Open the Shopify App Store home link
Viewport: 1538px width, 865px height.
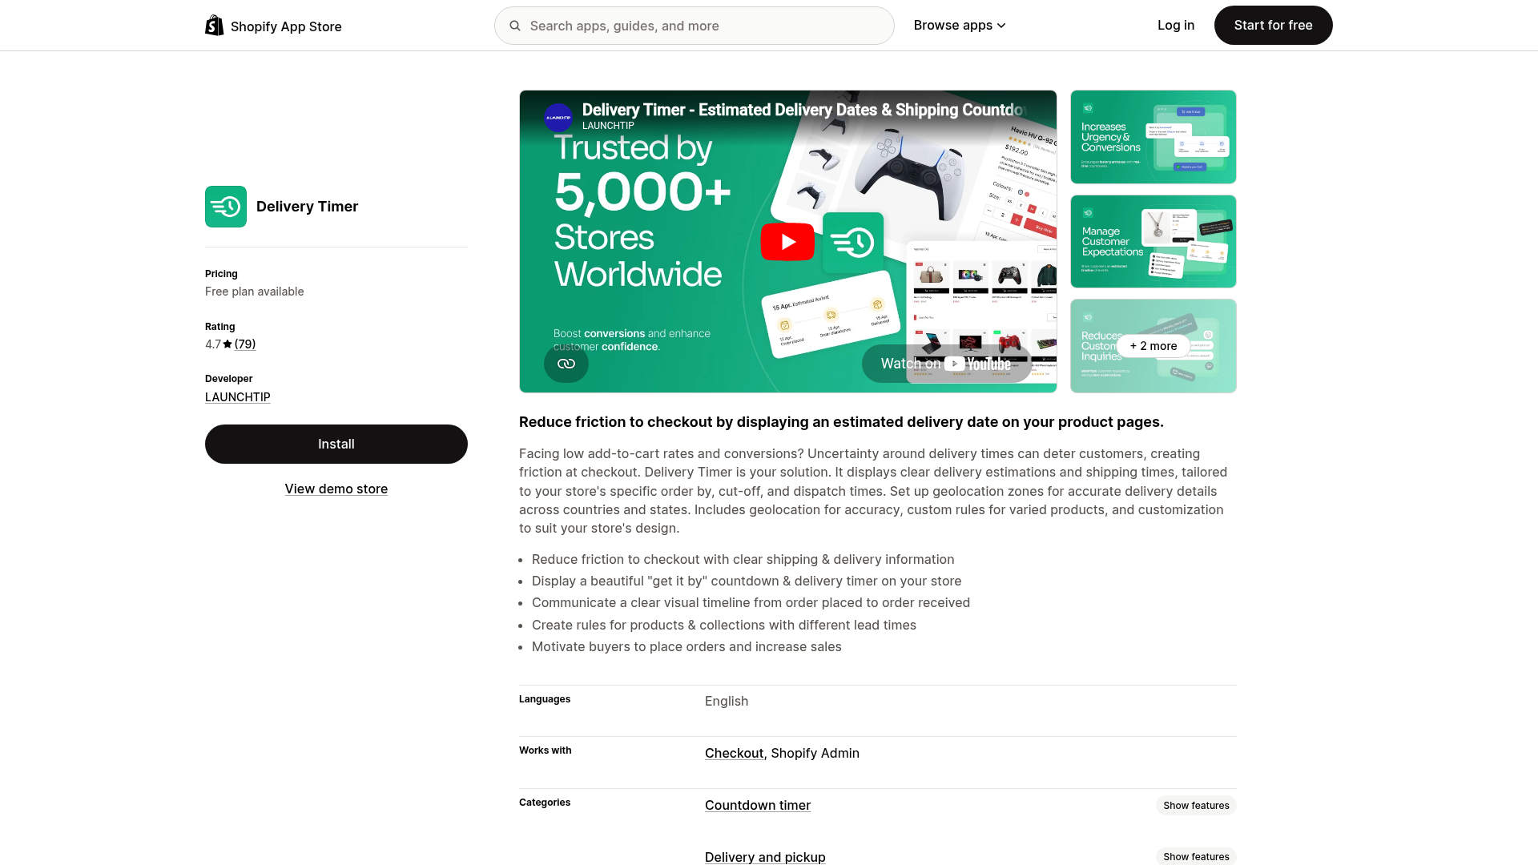pyautogui.click(x=273, y=26)
